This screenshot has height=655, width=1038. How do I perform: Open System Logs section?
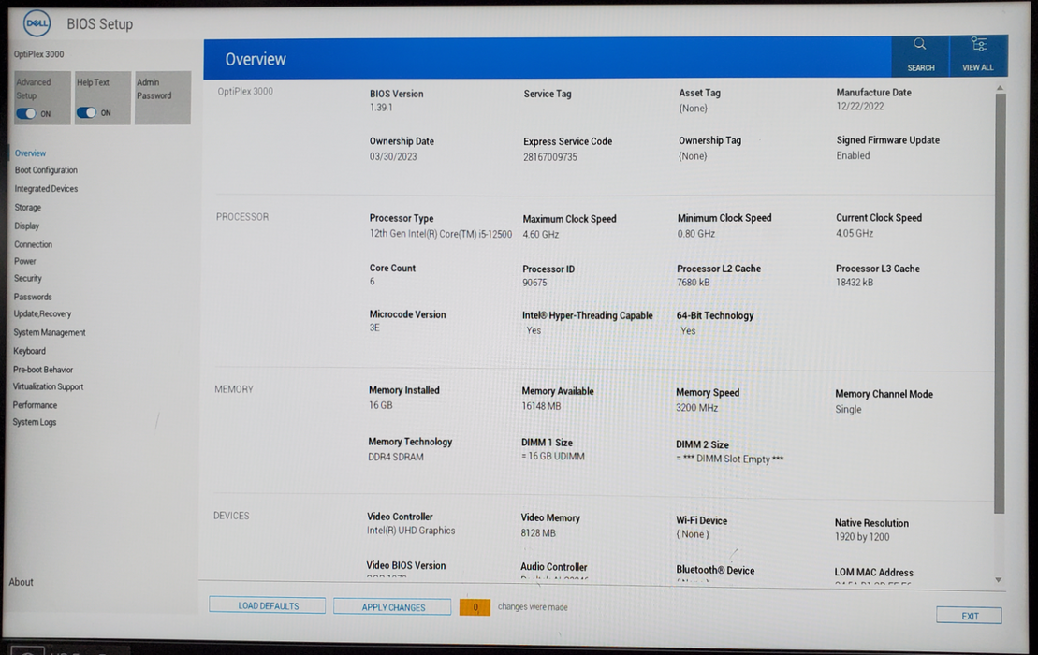coord(35,422)
